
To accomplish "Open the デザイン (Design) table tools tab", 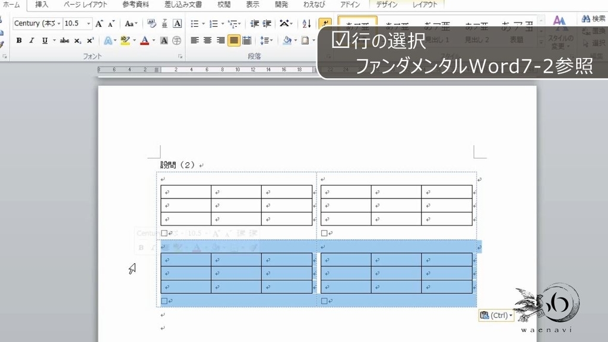I will point(386,5).
